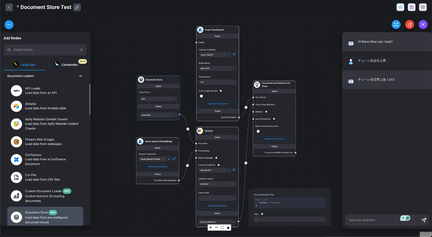432x237 pixels.
Task: Close the Add Nodes panel minus button
Action: 9,25
